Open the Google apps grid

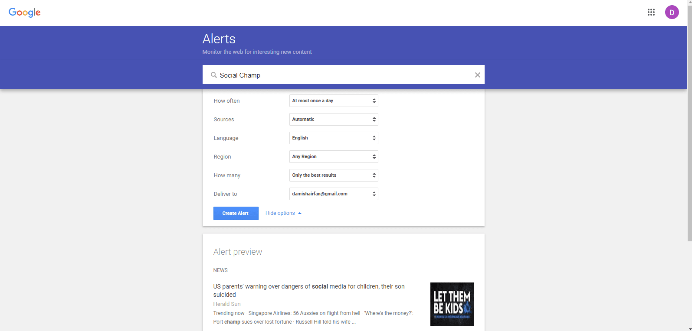[651, 12]
